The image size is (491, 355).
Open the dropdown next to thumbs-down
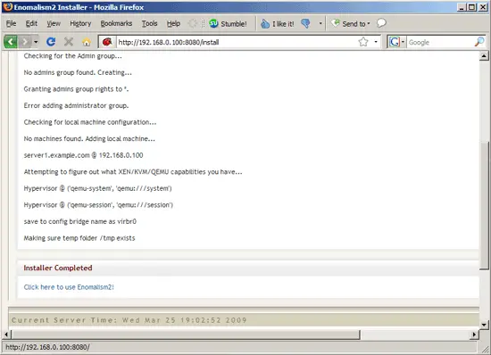[320, 23]
